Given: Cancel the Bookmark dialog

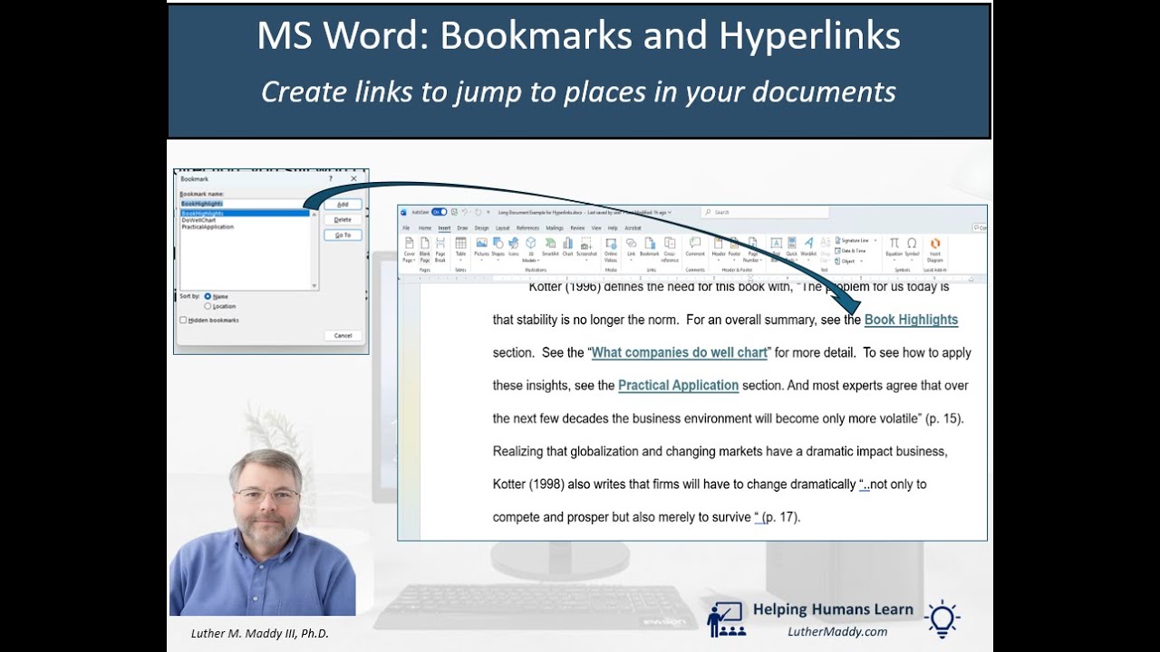Looking at the screenshot, I should coord(343,335).
